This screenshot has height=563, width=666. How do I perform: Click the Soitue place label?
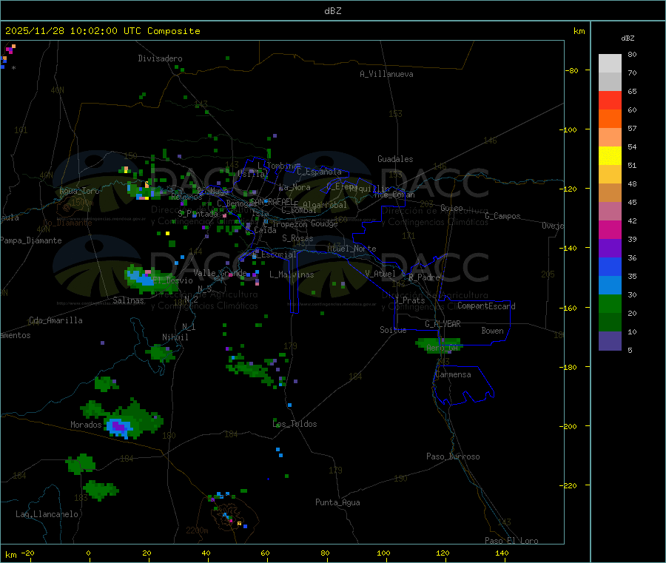click(x=393, y=330)
